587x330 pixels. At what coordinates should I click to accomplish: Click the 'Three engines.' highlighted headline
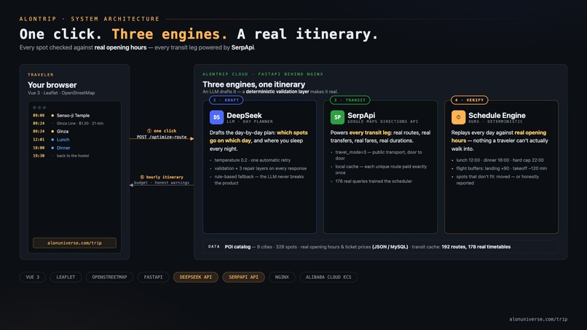[x=170, y=34]
